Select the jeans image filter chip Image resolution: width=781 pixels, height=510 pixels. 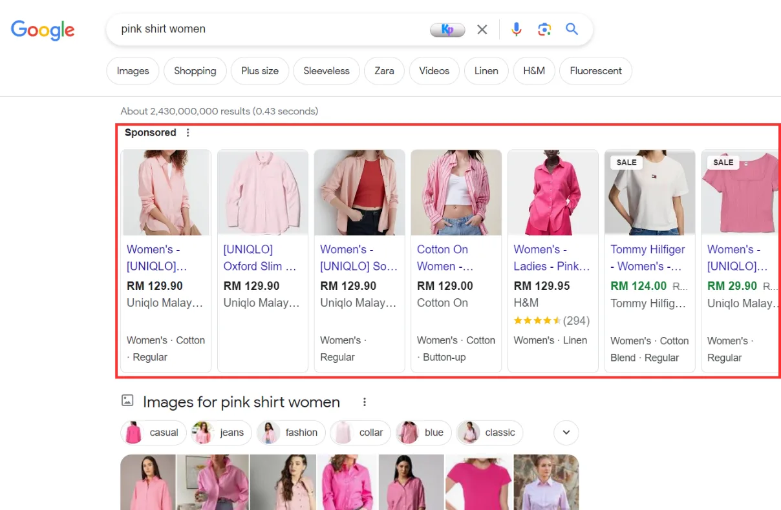221,433
